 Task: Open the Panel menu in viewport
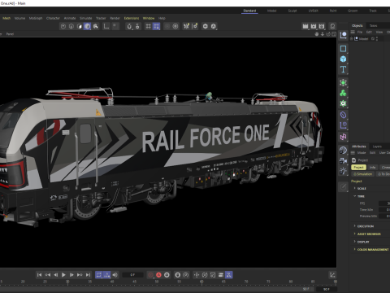coord(10,34)
